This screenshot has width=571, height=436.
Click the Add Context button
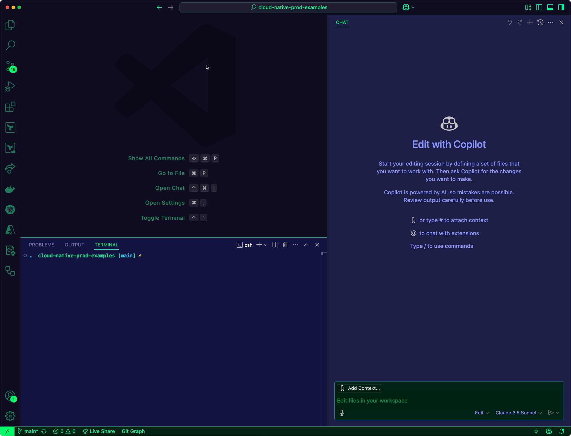point(360,388)
